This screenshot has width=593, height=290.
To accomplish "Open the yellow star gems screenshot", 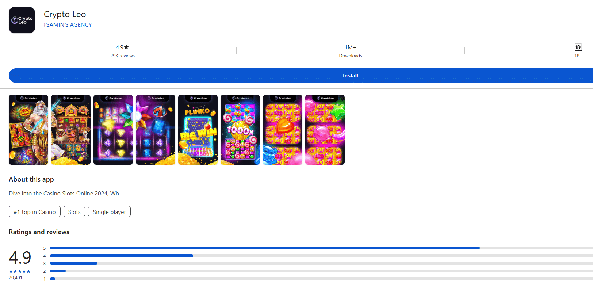I will tap(113, 130).
